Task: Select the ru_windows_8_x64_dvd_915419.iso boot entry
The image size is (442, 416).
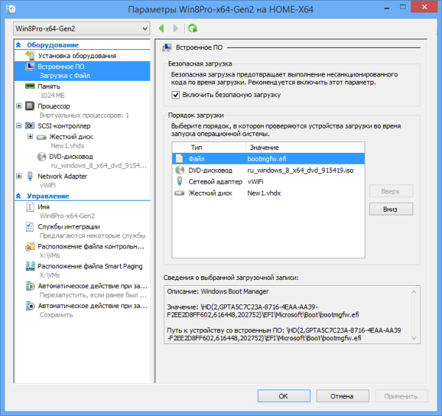Action: (x=268, y=171)
